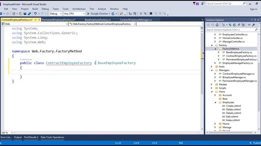
Task: Click the notifications flag icon
Action: 196,4
